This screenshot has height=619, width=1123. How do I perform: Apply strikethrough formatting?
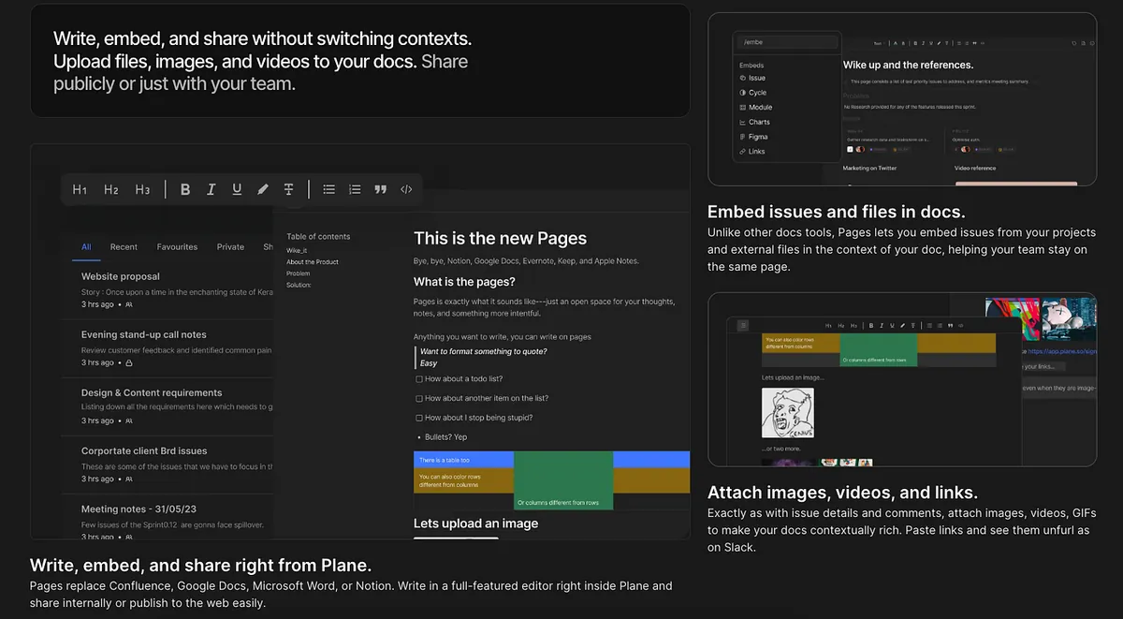click(289, 189)
